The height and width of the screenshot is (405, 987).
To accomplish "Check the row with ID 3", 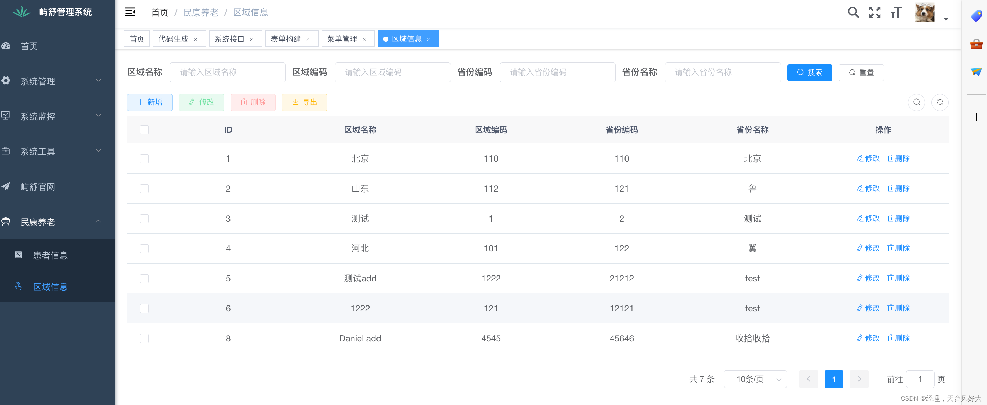I will 145,219.
